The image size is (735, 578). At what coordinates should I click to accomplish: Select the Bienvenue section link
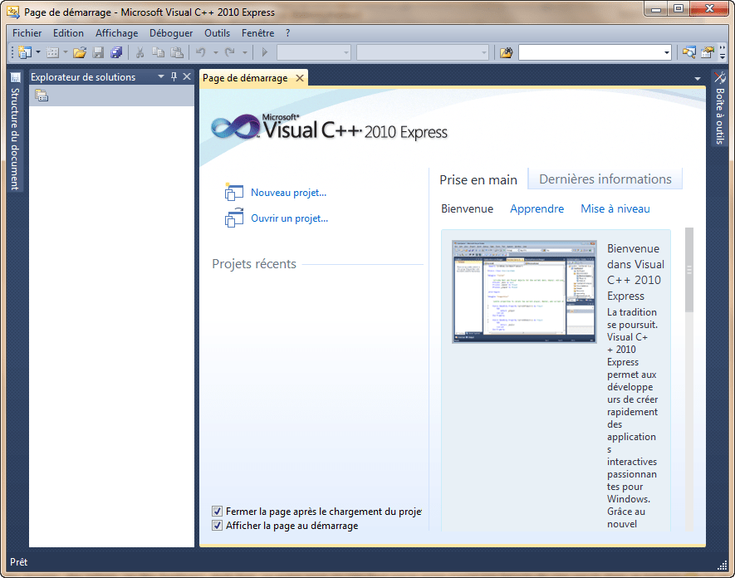(467, 208)
